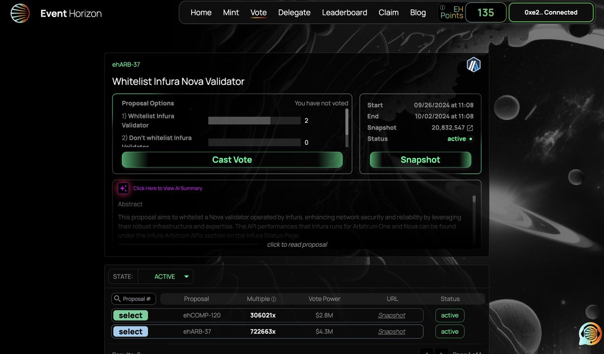
Task: Open the Delegate page
Action: pyautogui.click(x=294, y=13)
